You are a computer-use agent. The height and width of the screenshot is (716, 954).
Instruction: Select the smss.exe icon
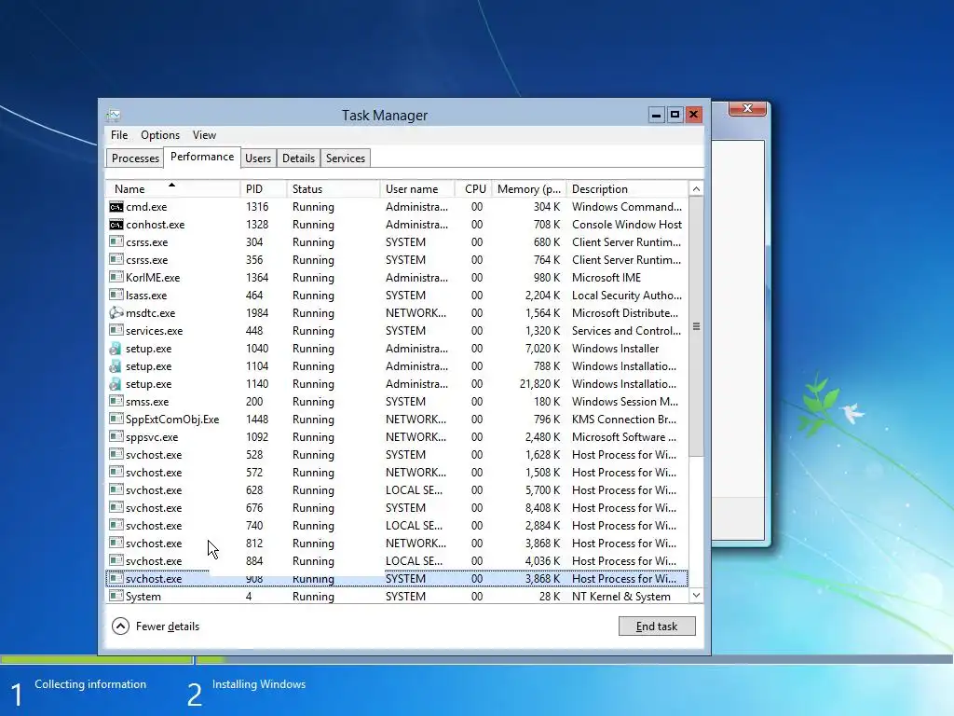pos(116,401)
